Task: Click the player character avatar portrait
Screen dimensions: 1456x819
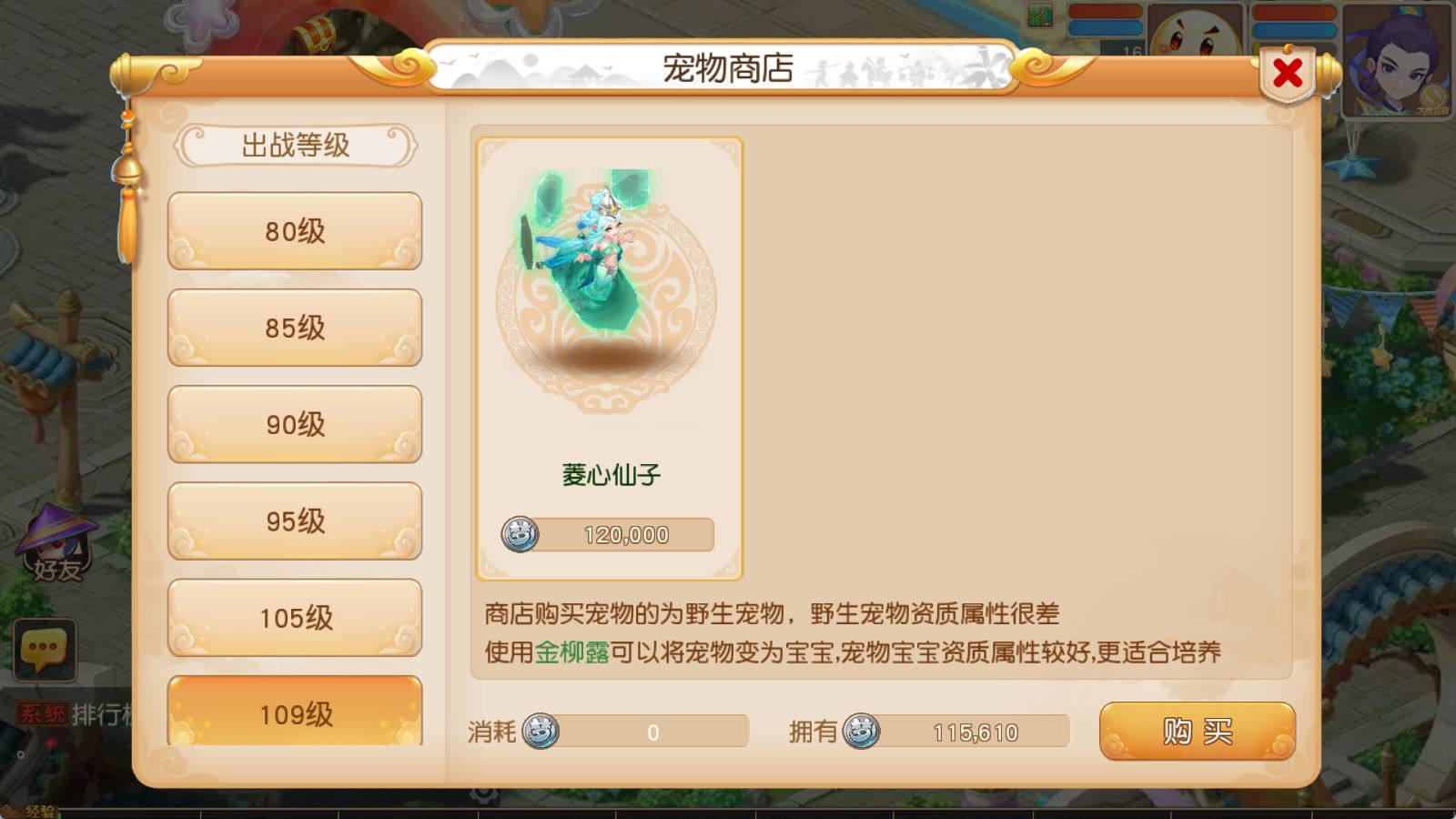Action: pyautogui.click(x=1397, y=59)
